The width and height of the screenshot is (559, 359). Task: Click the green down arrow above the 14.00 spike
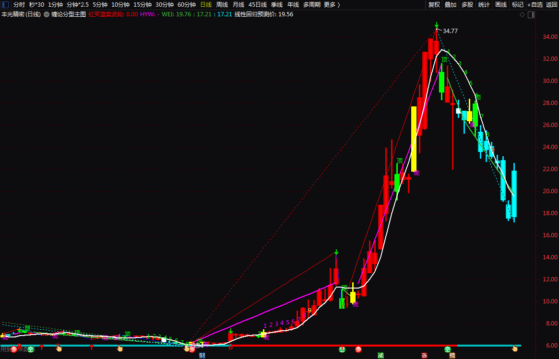[x=336, y=252]
